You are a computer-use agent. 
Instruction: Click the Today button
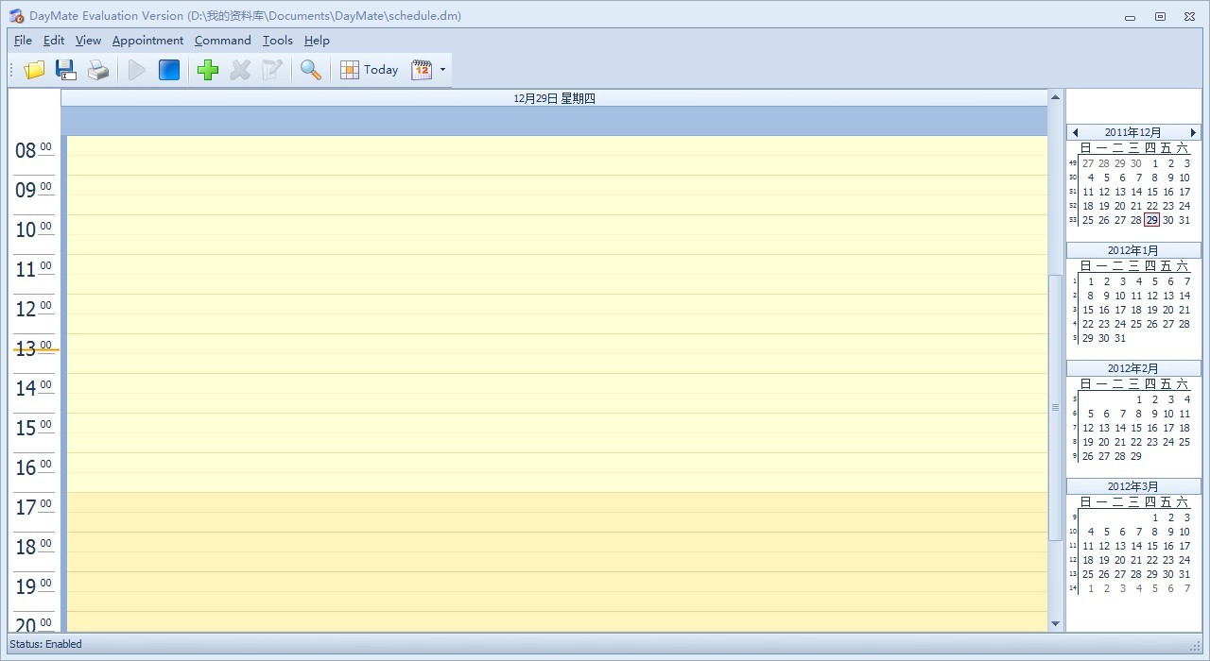(x=370, y=70)
